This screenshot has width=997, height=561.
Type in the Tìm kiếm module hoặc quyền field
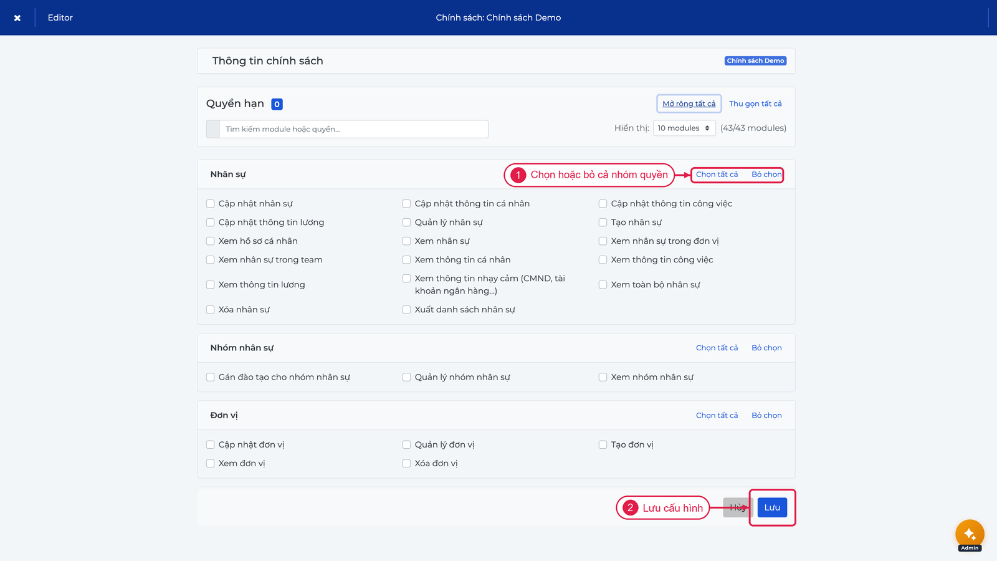pyautogui.click(x=353, y=129)
